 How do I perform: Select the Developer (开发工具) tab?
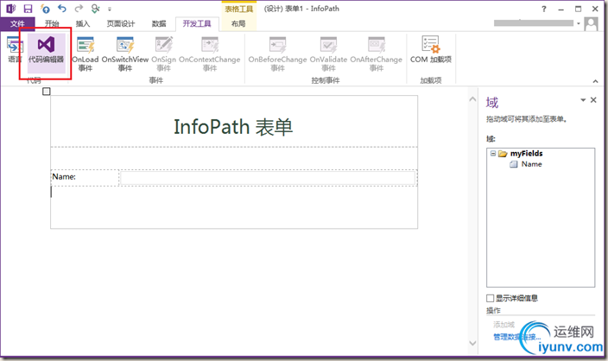[x=197, y=23]
